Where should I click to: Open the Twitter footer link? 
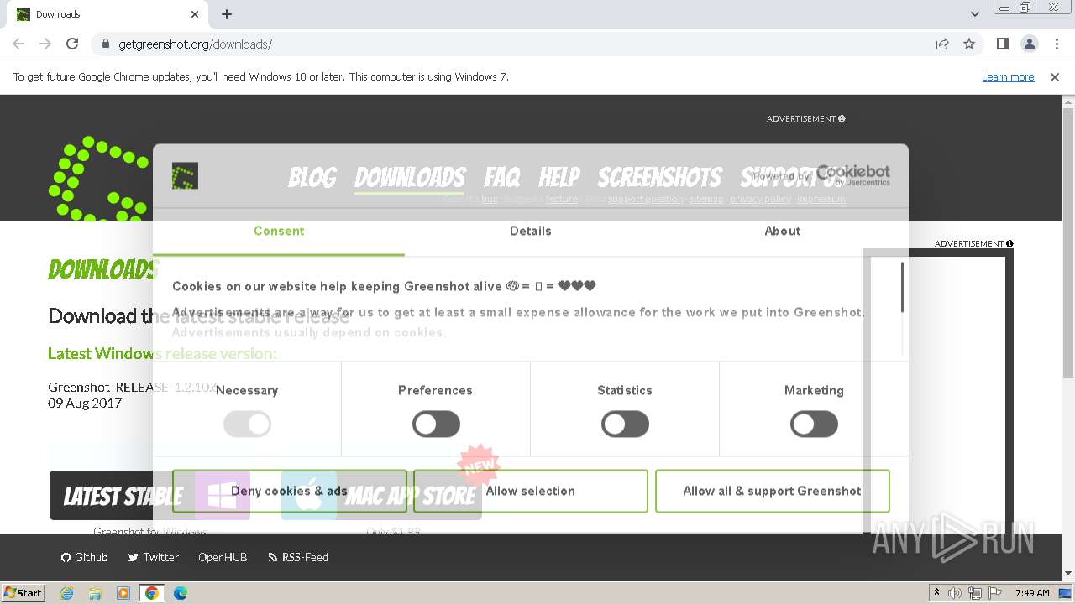154,557
